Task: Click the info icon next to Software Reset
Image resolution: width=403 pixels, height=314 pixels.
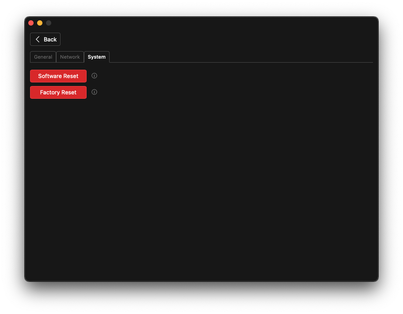Action: click(94, 76)
